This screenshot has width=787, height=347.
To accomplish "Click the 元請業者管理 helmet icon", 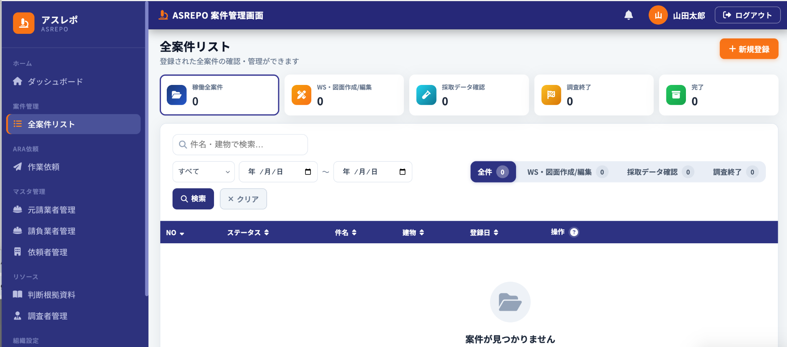I will 18,209.
